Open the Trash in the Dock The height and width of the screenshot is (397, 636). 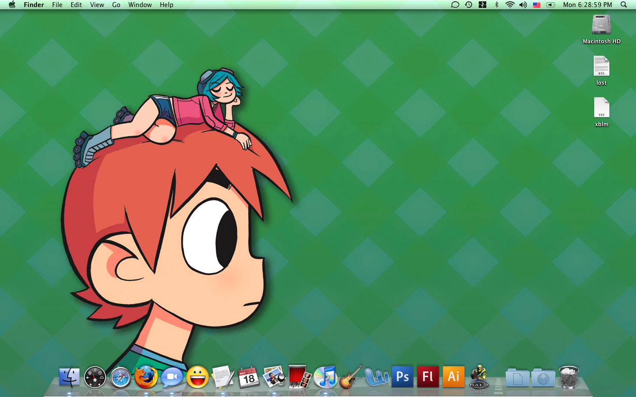click(569, 377)
